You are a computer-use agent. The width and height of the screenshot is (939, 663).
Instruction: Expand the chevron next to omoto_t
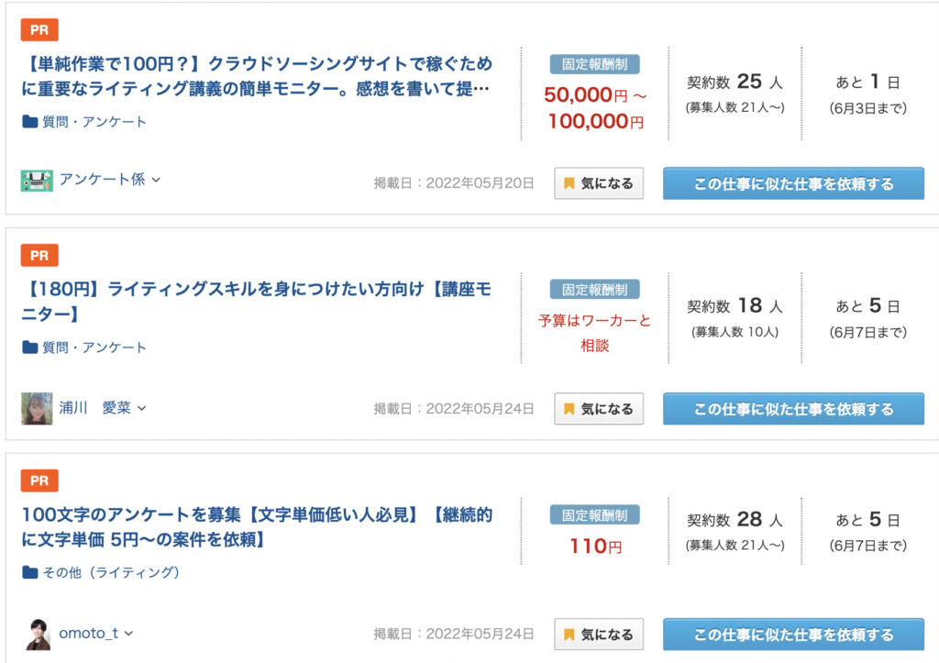[x=128, y=633]
